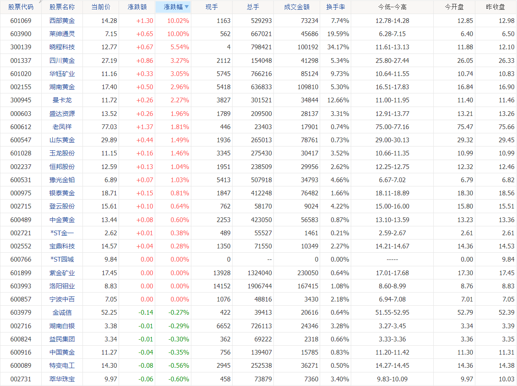Screen dimensions: 517x386
Task: Open the 西部黄金 stock link
Action: click(x=62, y=20)
